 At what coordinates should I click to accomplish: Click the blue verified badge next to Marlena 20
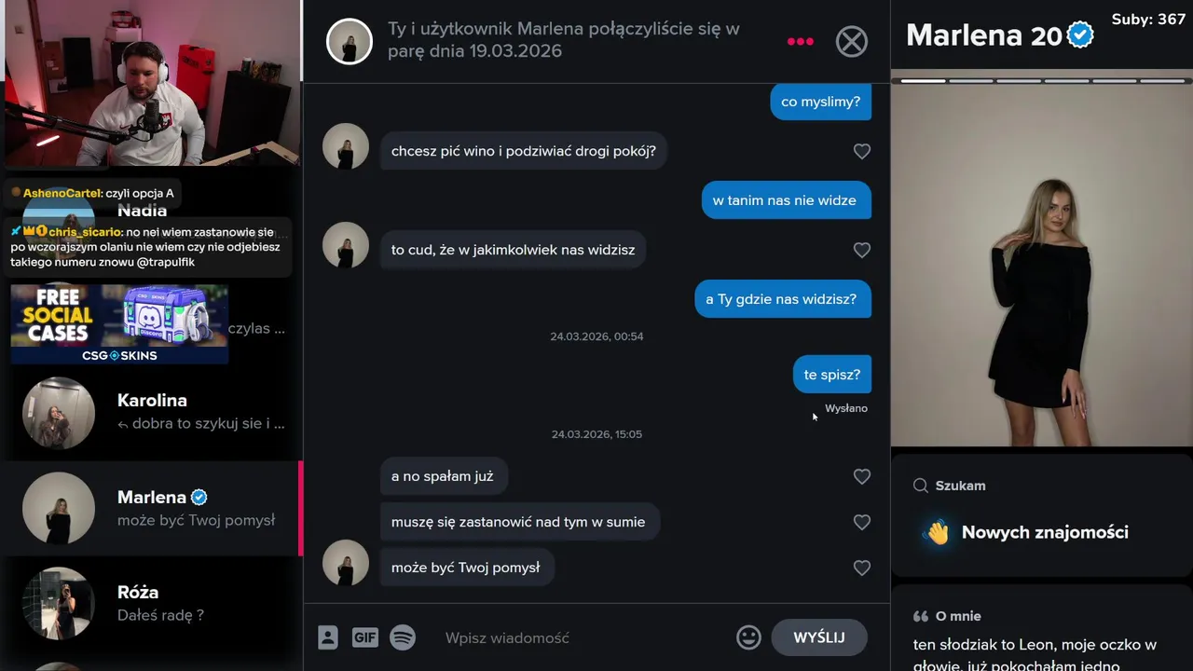click(1080, 35)
